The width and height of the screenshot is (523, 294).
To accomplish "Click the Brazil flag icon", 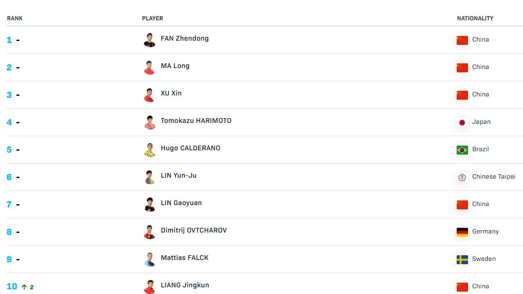I will [x=462, y=150].
